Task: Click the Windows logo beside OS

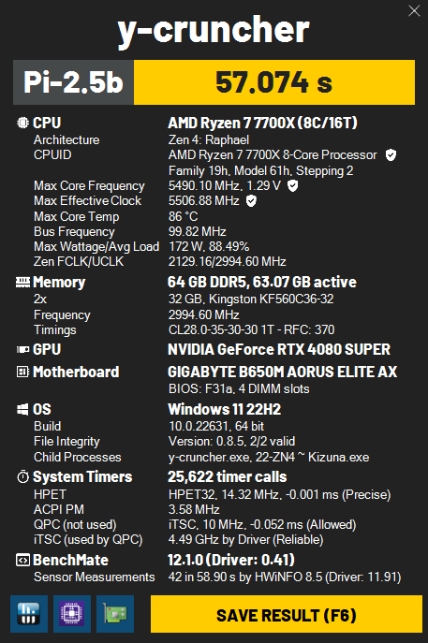Action: coord(22,409)
